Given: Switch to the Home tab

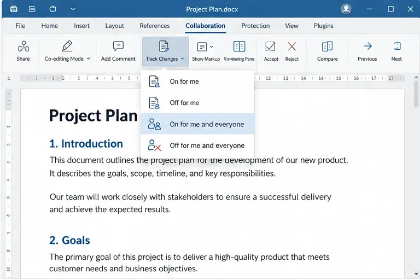Looking at the screenshot, I should point(50,26).
